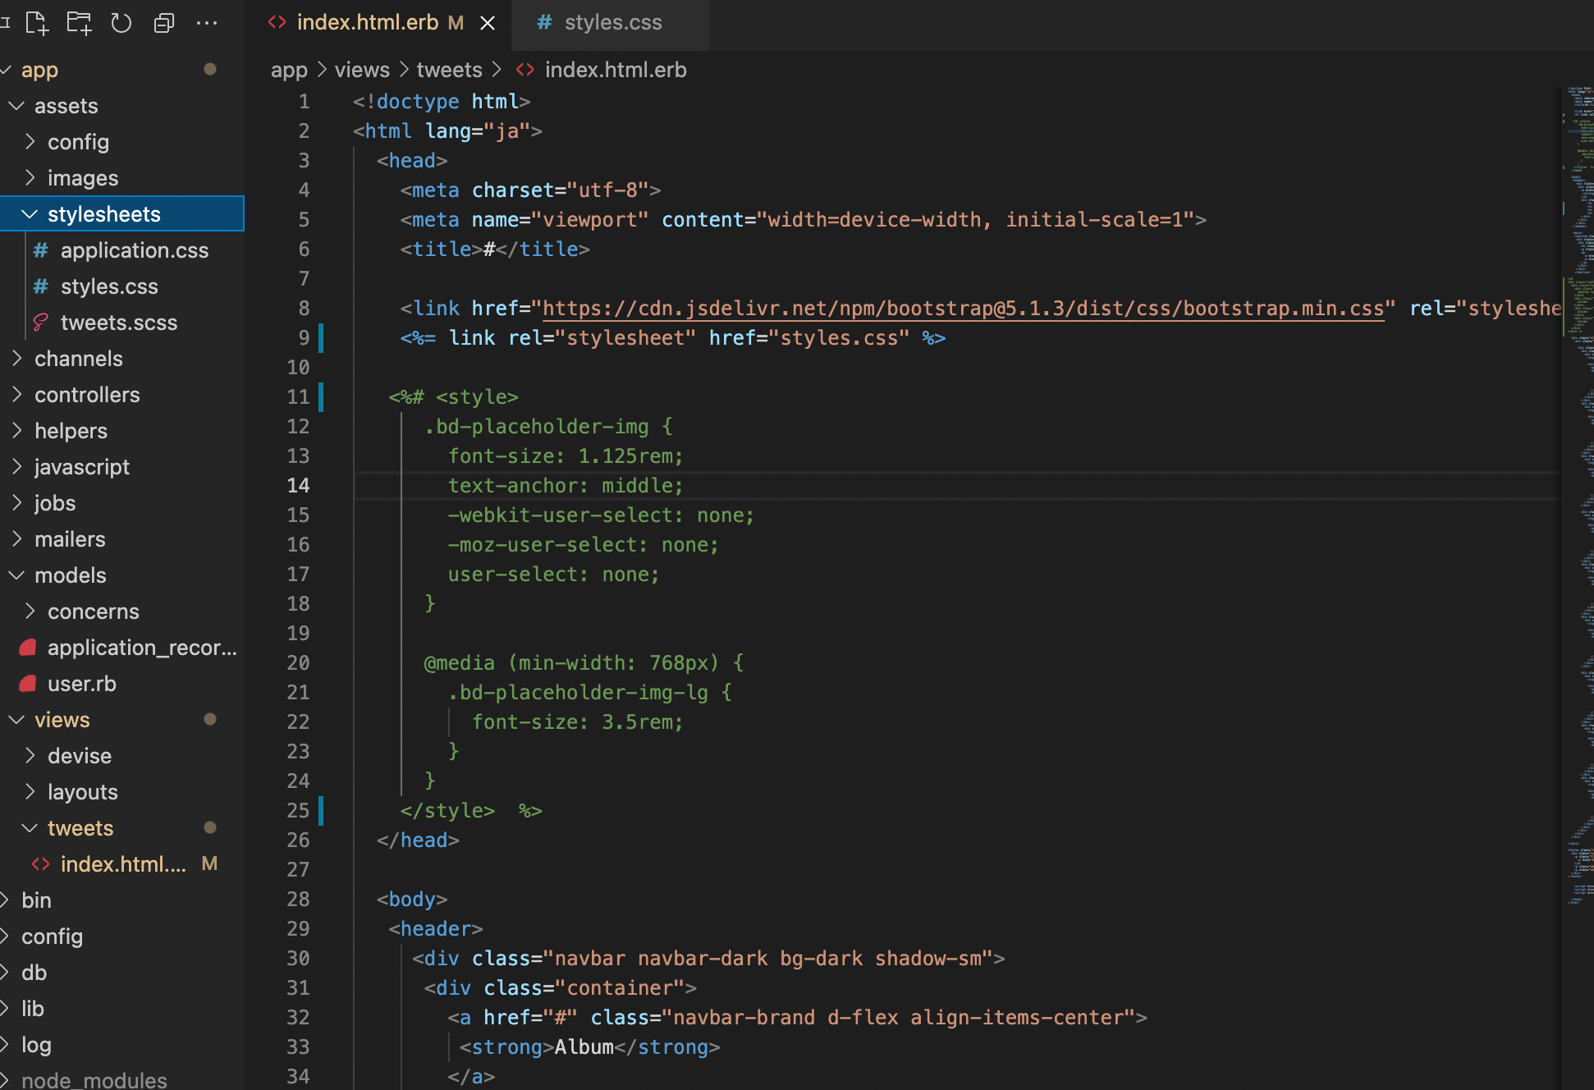Expand the javascript folder

[16, 467]
